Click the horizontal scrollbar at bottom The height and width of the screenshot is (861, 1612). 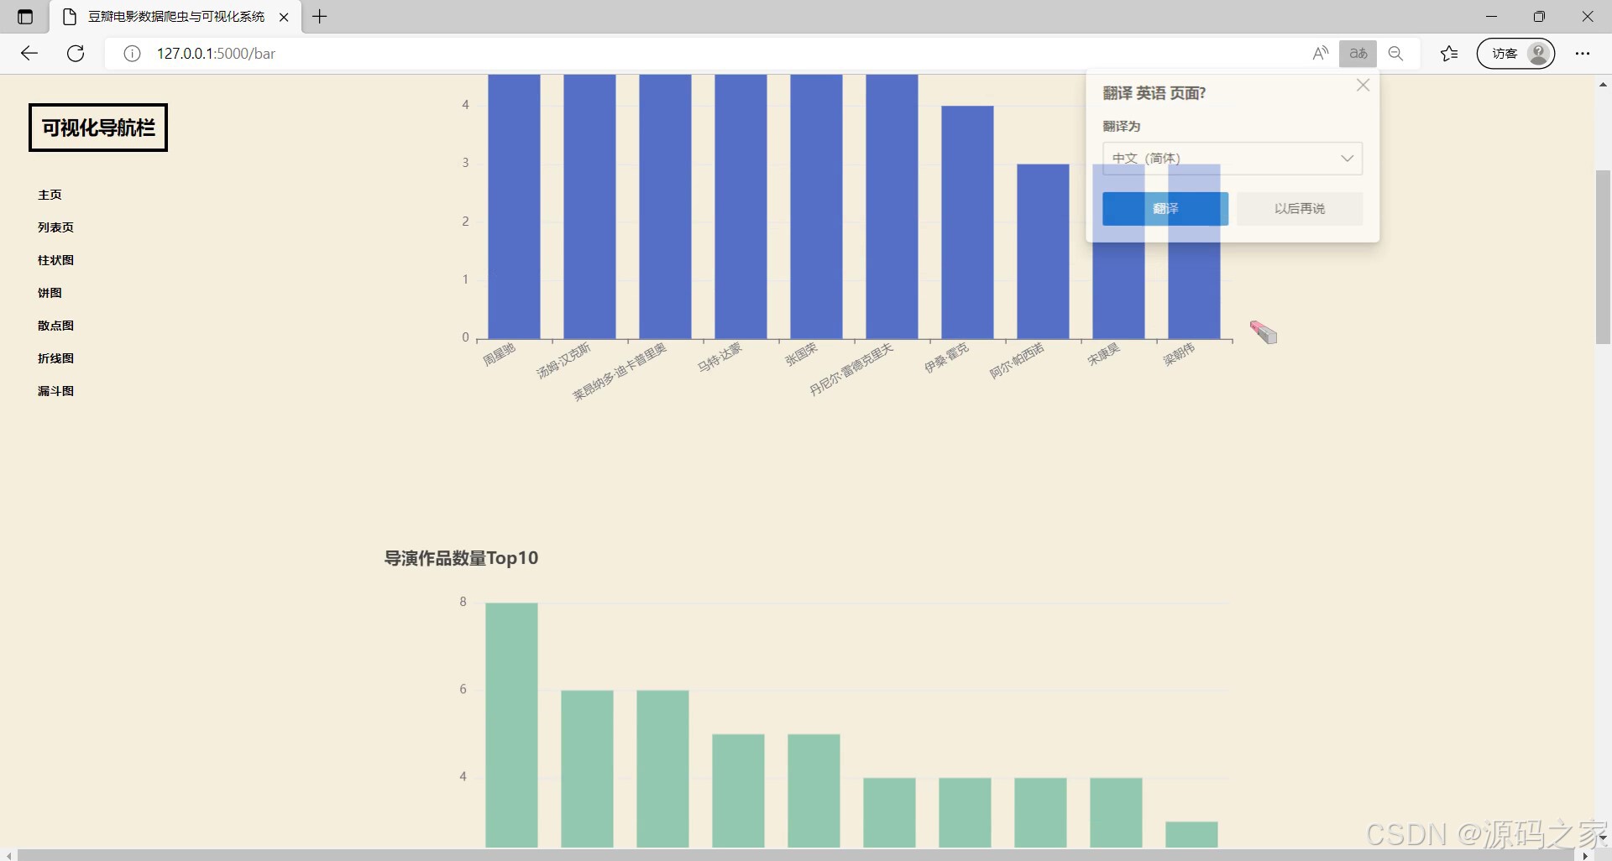point(795,855)
